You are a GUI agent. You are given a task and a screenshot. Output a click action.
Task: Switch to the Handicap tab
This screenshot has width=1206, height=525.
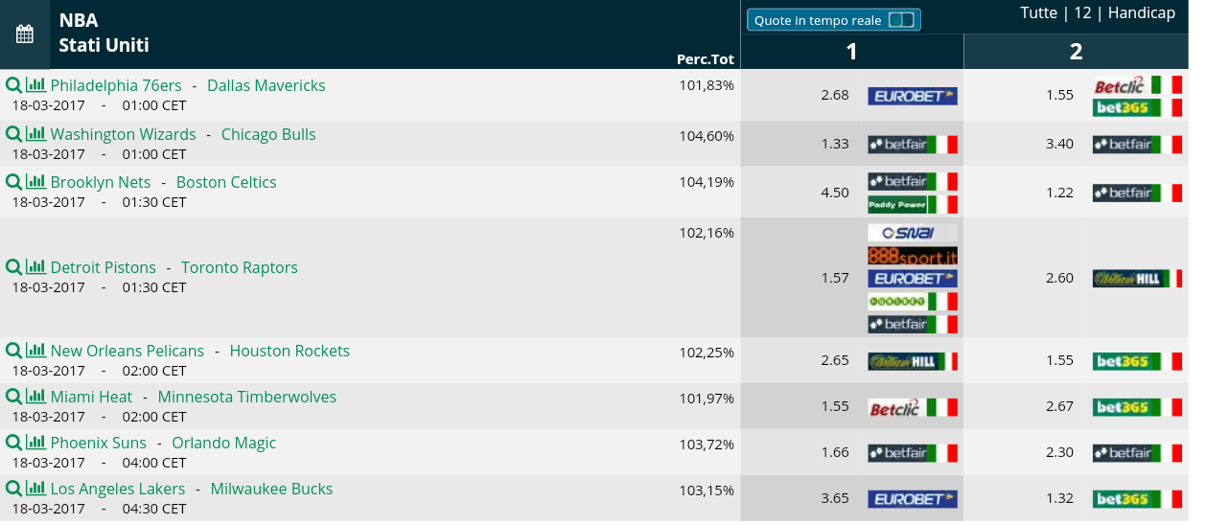[x=1142, y=13]
